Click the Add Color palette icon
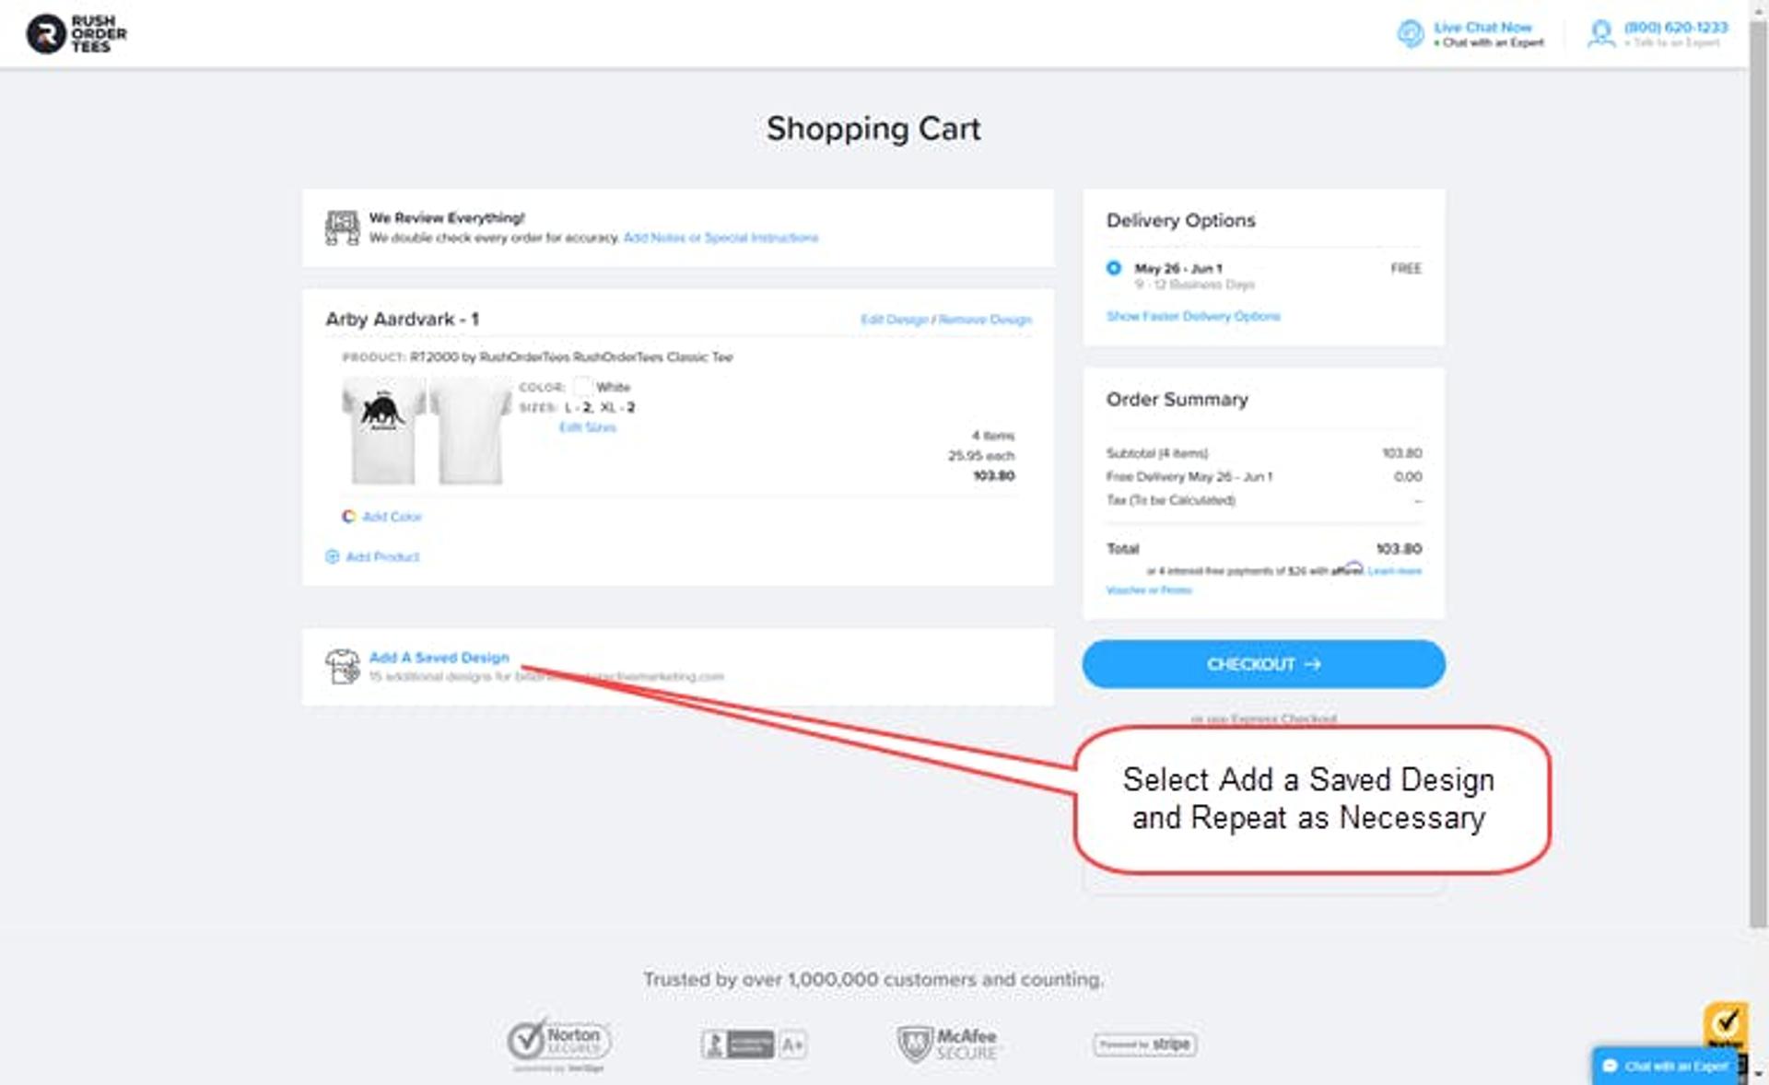Image resolution: width=1769 pixels, height=1085 pixels. pyautogui.click(x=348, y=517)
